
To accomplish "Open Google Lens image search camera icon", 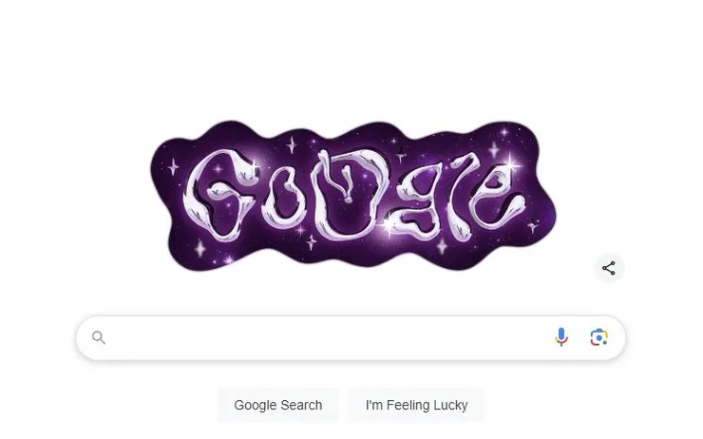I will (598, 337).
